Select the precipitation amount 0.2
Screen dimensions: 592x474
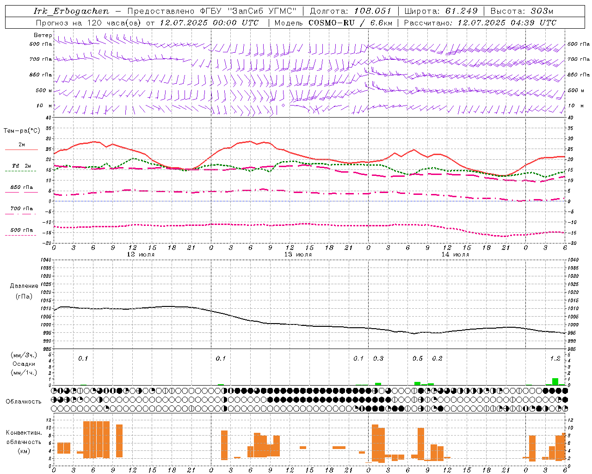437,359
